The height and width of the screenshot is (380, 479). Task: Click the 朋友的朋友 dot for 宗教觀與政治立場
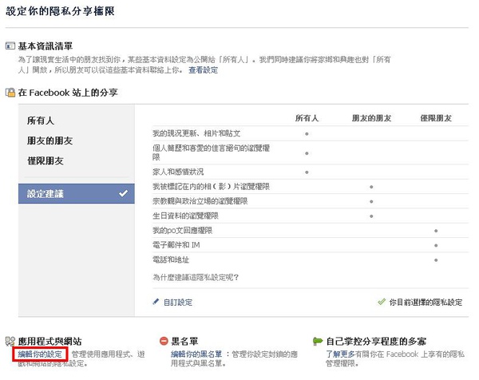(371, 202)
